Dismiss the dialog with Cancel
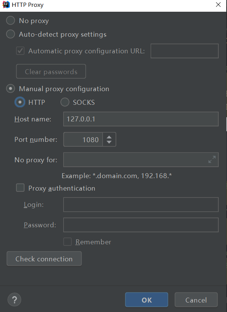Screen dimensions: 227x312 (196, 300)
